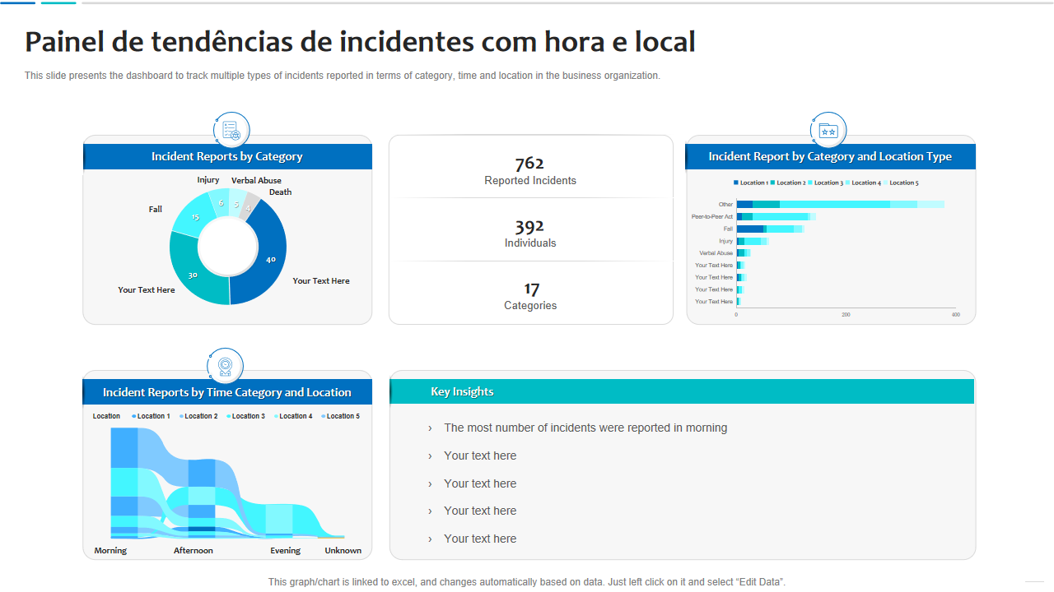Select the 'Morning' label under the time chart

(110, 551)
